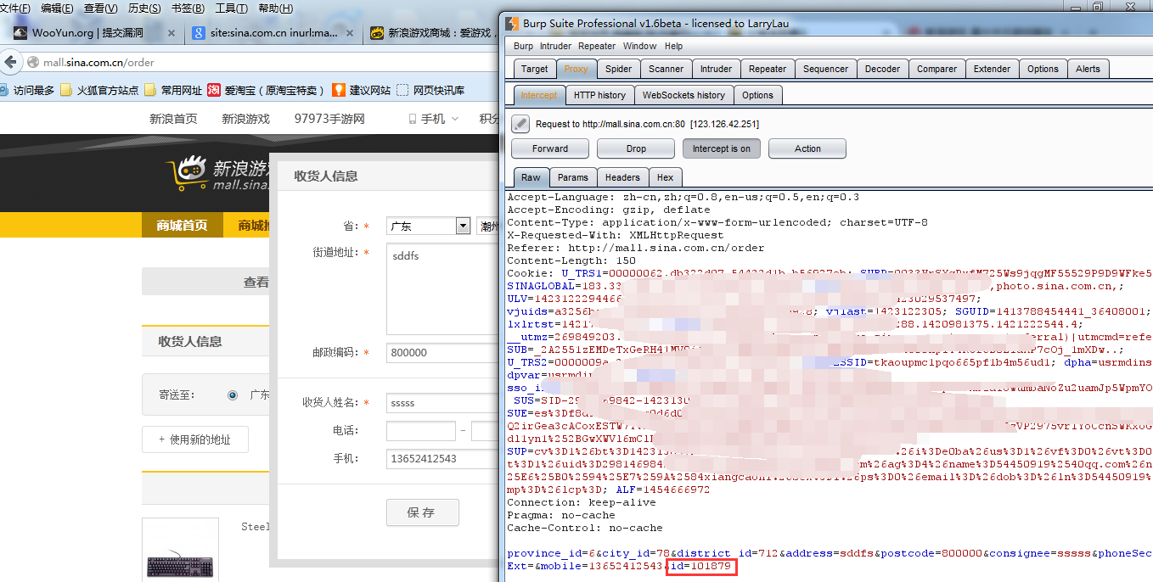This screenshot has width=1153, height=582.
Task: Click the 手机 field showing 13652412543
Action: coord(442,459)
